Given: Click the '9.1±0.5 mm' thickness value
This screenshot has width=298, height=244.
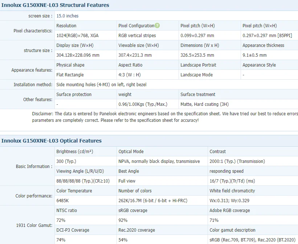Looking at the screenshot, I should (x=254, y=55).
